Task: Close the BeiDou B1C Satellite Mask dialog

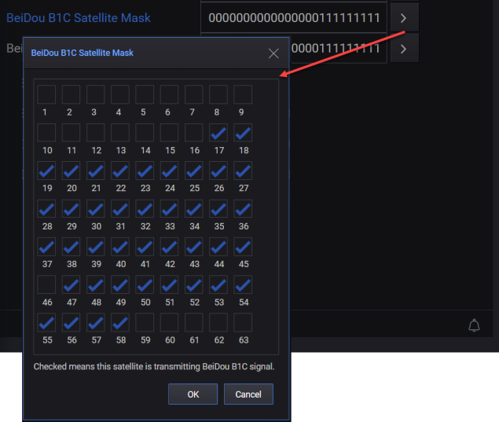Action: coord(273,53)
